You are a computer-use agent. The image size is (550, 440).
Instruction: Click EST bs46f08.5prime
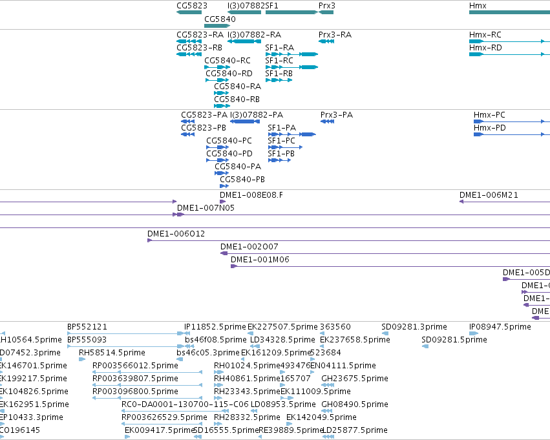point(216,340)
